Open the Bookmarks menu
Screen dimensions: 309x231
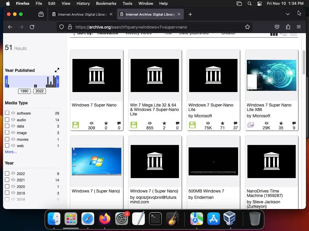[106, 4]
